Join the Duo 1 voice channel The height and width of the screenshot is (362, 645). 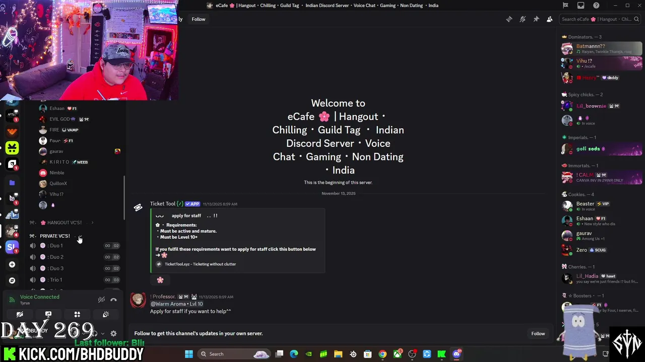(74, 246)
